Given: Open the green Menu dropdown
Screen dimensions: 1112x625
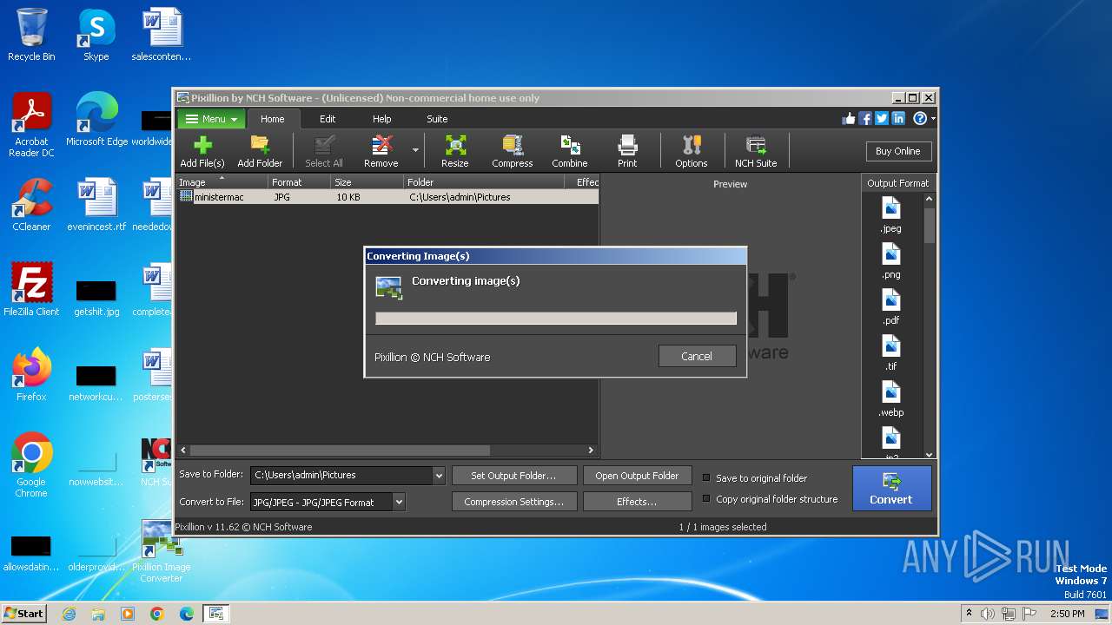Looking at the screenshot, I should click(x=210, y=119).
